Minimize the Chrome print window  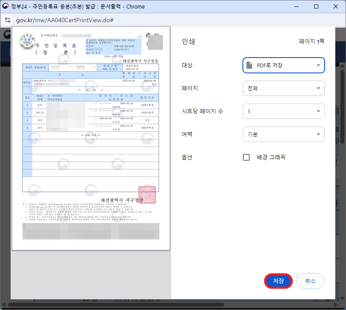tap(296, 7)
